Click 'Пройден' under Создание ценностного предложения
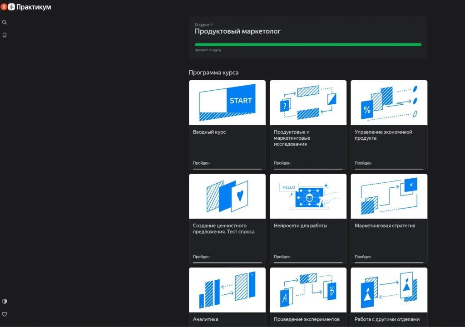Screen dimensions: 465x327 coord(201,257)
